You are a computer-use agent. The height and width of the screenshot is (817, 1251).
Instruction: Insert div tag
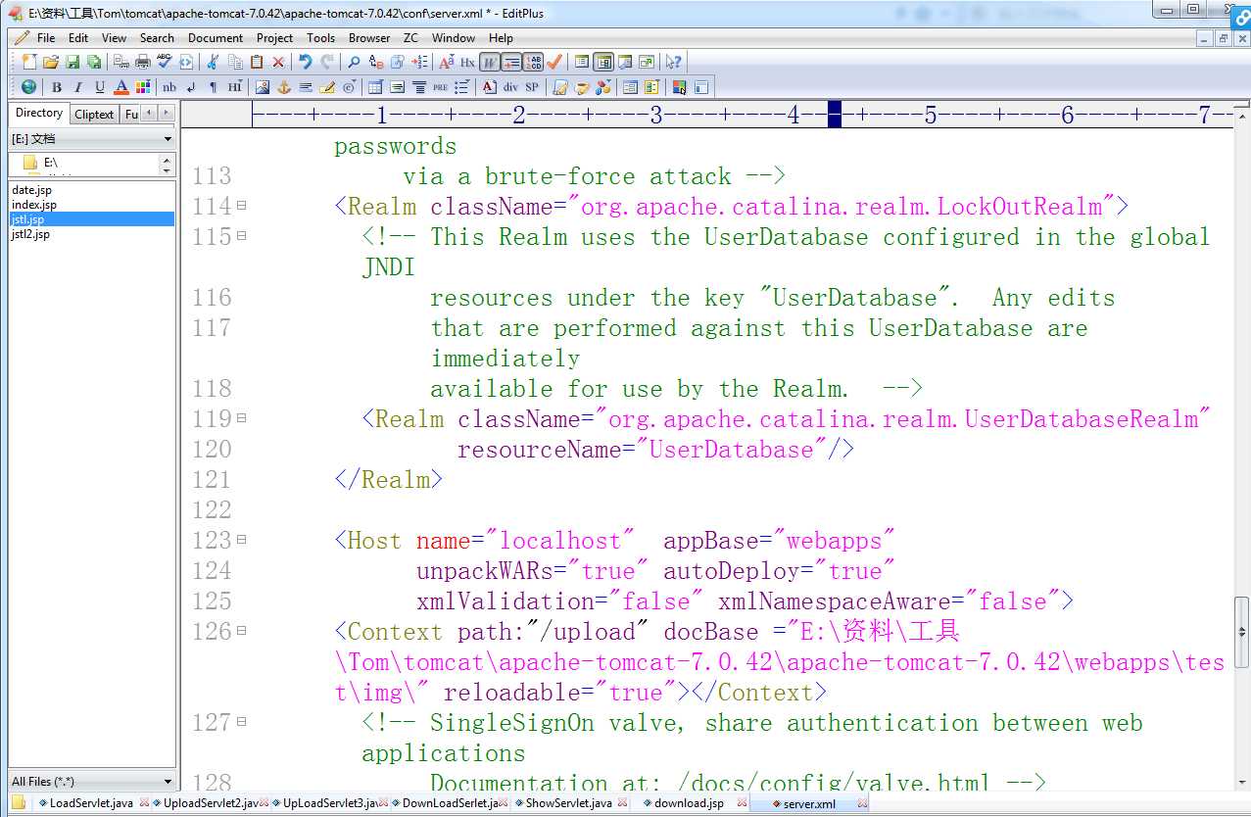pyautogui.click(x=511, y=87)
